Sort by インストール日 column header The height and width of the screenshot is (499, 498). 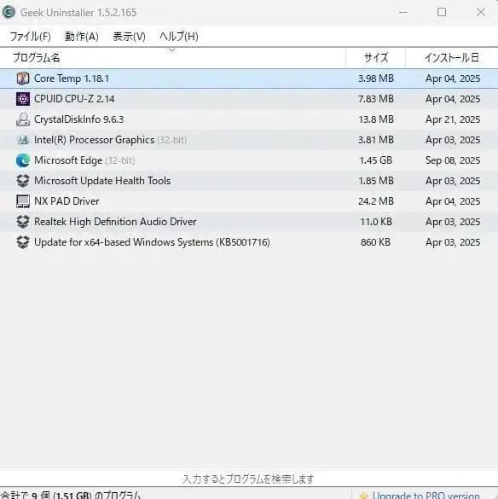452,58
